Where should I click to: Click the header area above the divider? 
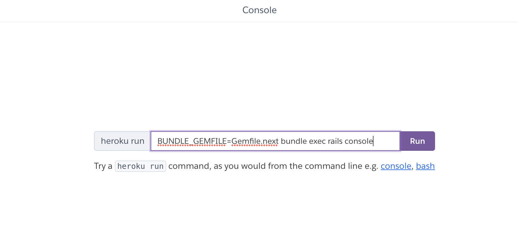click(x=259, y=10)
